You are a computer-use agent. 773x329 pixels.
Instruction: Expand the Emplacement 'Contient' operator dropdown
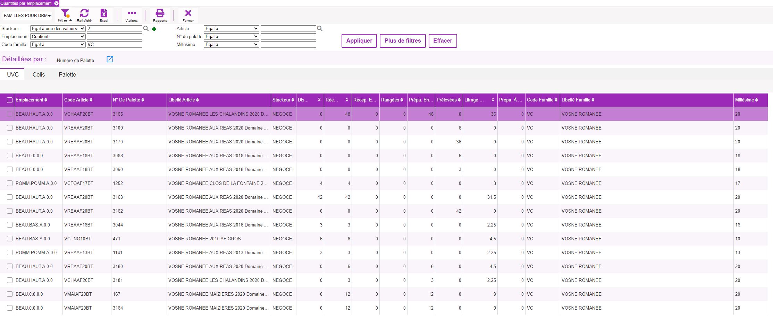(58, 36)
